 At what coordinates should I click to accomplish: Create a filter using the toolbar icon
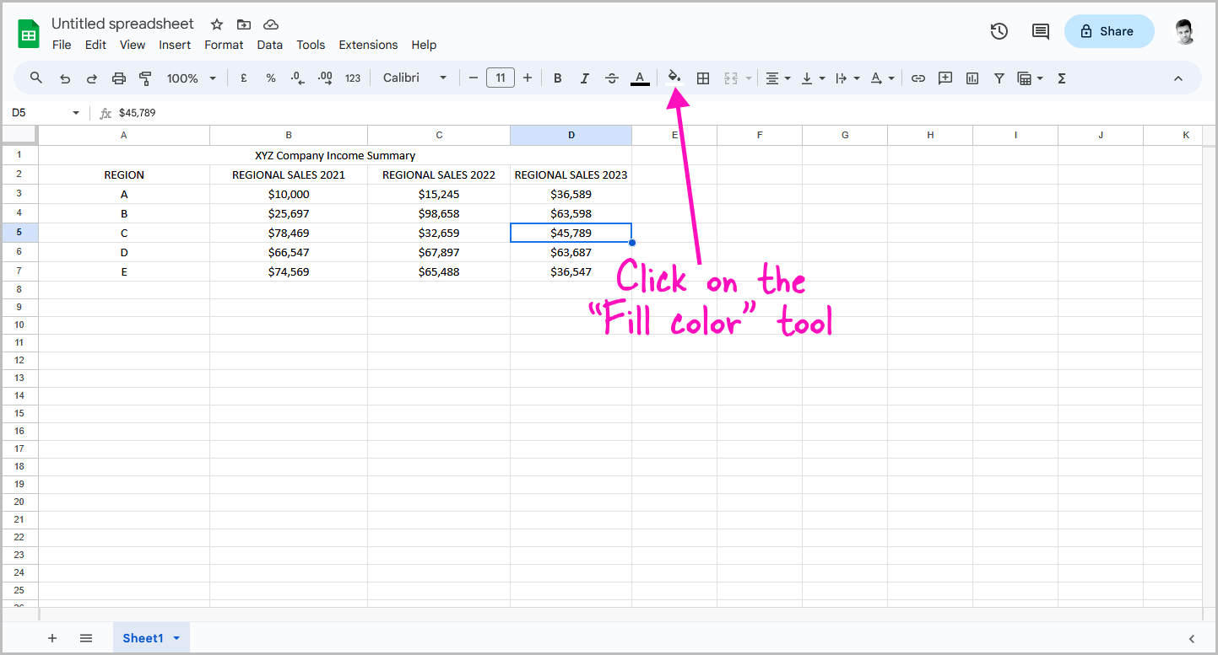[x=999, y=78]
